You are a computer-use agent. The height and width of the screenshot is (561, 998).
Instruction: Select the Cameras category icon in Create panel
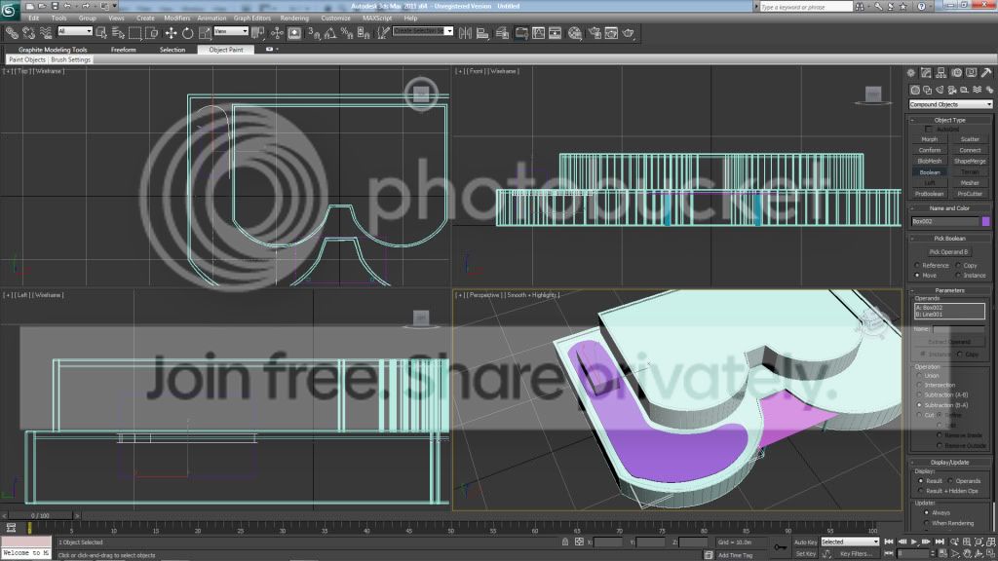(x=952, y=91)
